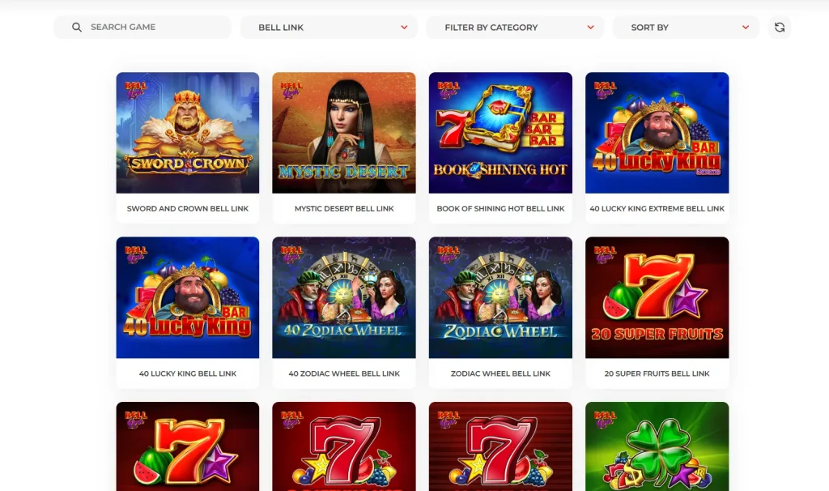
Task: Click the Mystic Desert Bell Link label
Action: click(344, 208)
